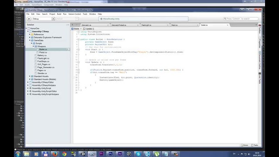
Task: Open the document tabs list dropdown arrow
Action: pyautogui.click(x=256, y=25)
